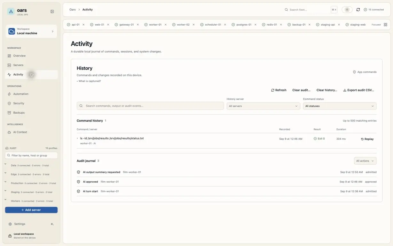Click the Refresh button in History

point(279,90)
